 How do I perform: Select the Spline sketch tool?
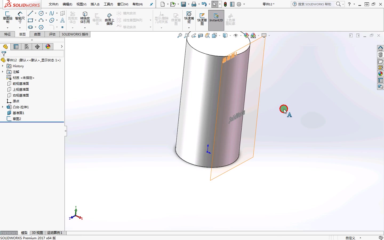[52, 13]
